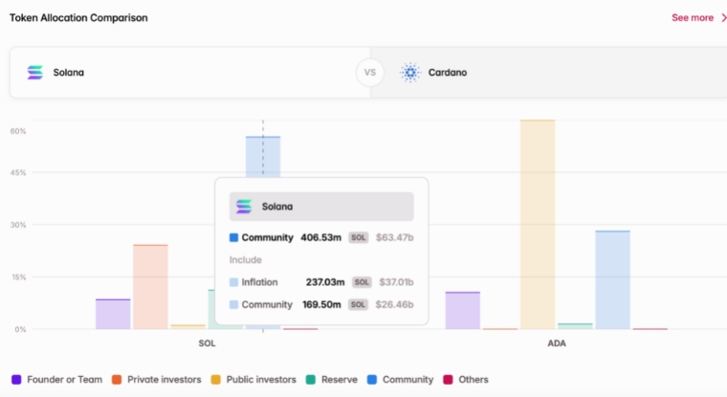Select the Solana token selector
727x397 pixels.
click(x=189, y=73)
